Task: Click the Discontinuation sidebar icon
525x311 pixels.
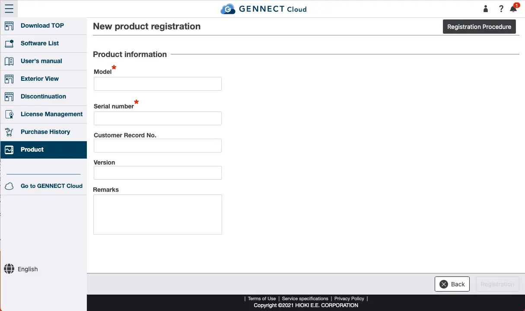Action: [9, 96]
